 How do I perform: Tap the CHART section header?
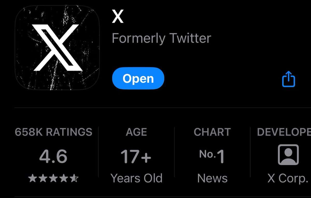212,132
